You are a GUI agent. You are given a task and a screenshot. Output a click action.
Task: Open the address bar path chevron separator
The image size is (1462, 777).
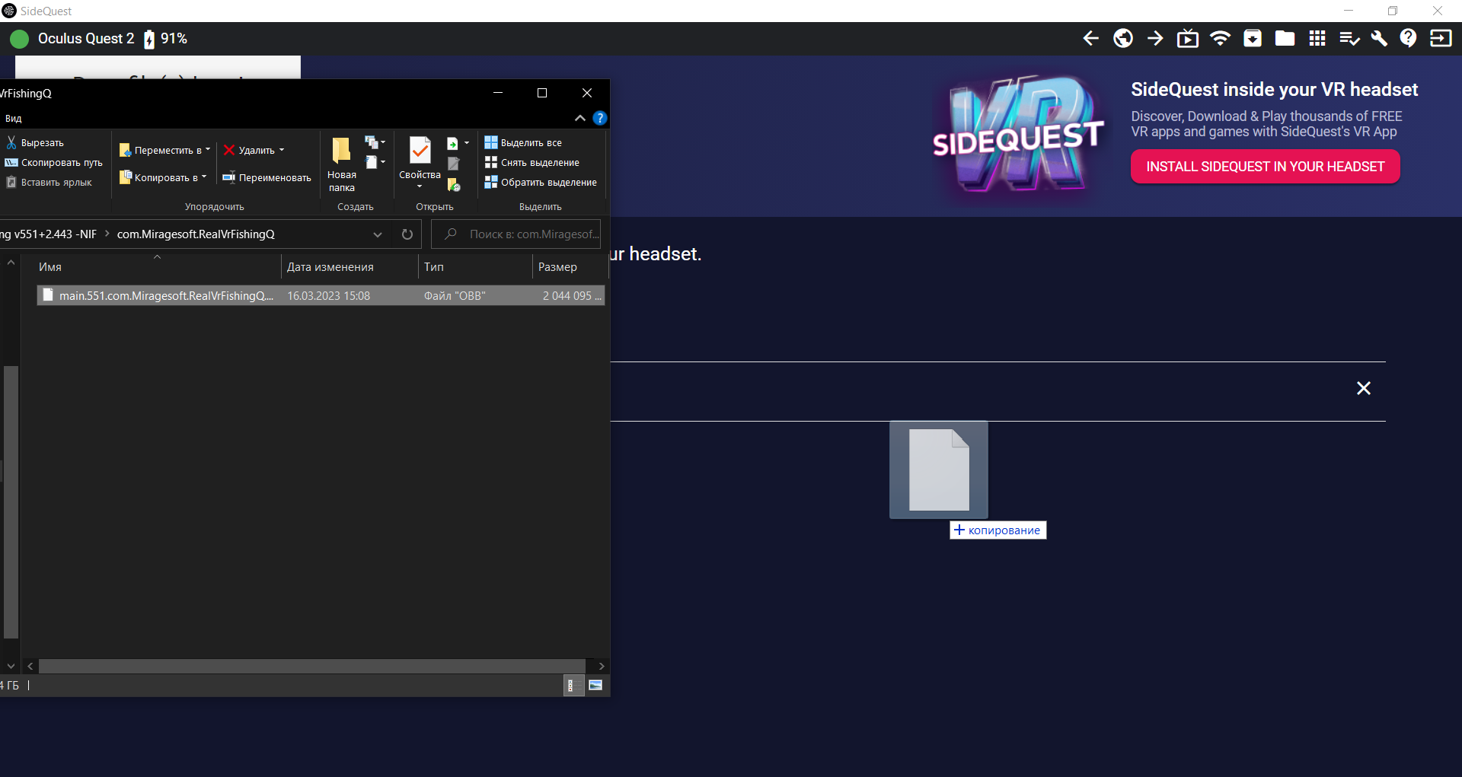coord(107,234)
